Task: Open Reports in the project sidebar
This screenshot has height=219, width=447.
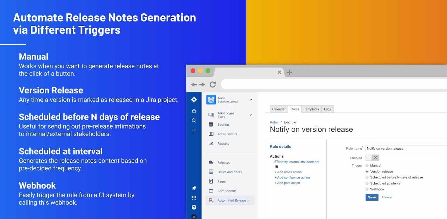Action: pos(223,143)
